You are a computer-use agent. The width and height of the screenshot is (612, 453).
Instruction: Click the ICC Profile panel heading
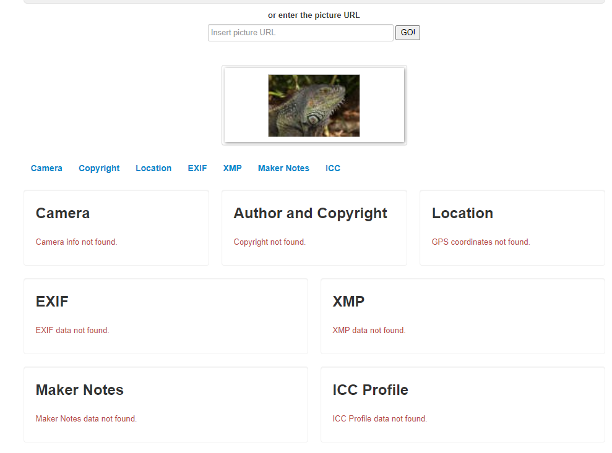pyautogui.click(x=370, y=390)
